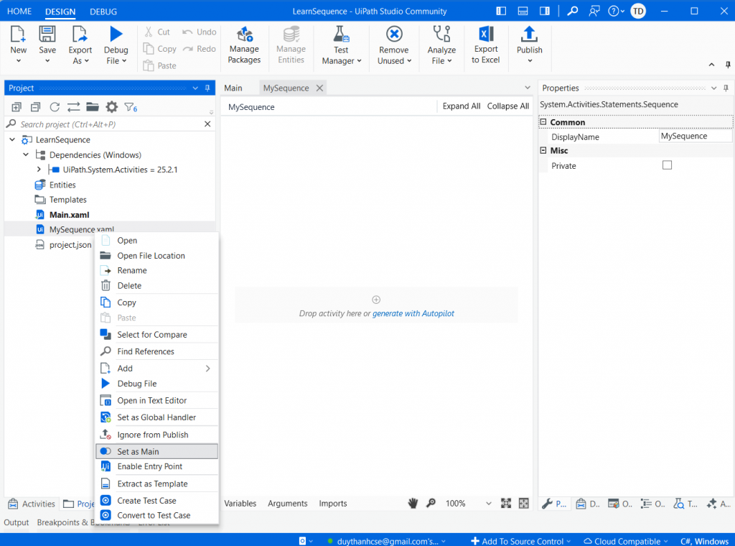Click generate with Autopilot link
The image size is (735, 546).
click(x=413, y=313)
